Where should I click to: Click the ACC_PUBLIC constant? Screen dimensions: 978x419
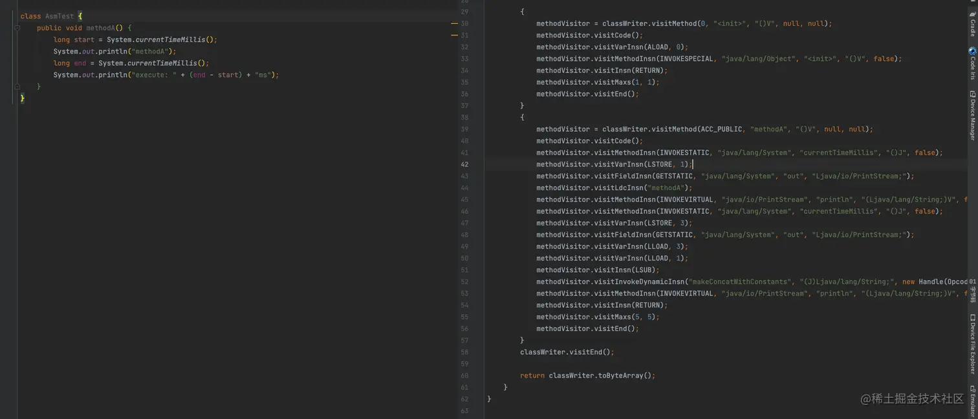click(x=721, y=129)
